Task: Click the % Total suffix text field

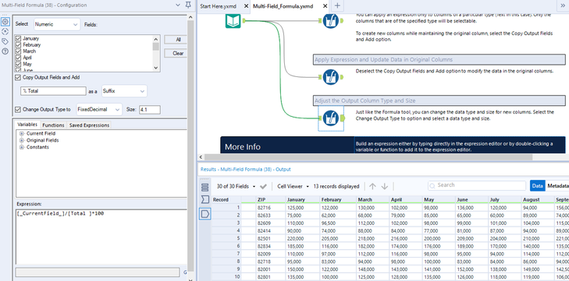Action: 53,91
